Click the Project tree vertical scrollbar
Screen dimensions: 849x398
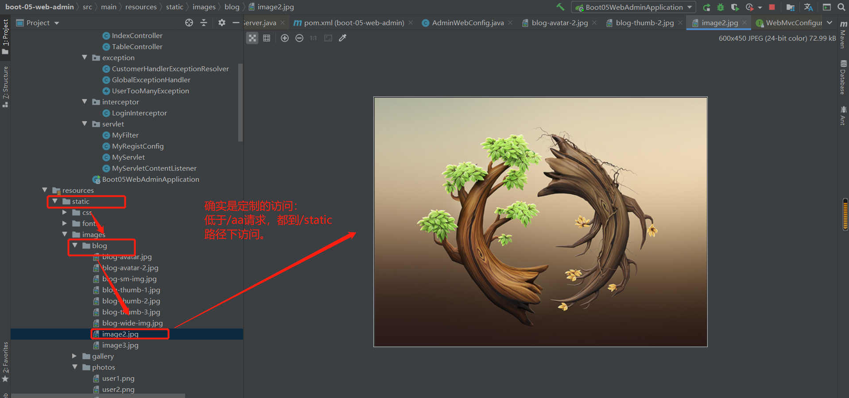240,103
